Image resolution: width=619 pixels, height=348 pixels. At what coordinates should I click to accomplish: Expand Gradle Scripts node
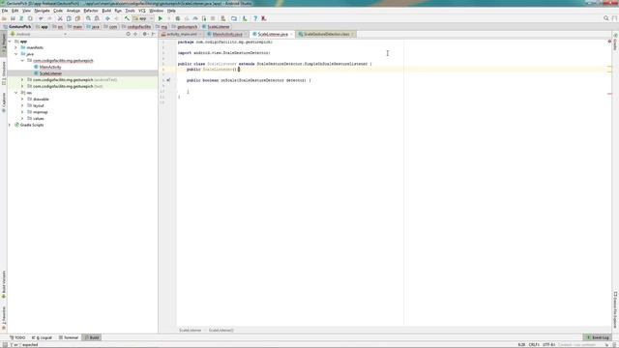(x=10, y=125)
